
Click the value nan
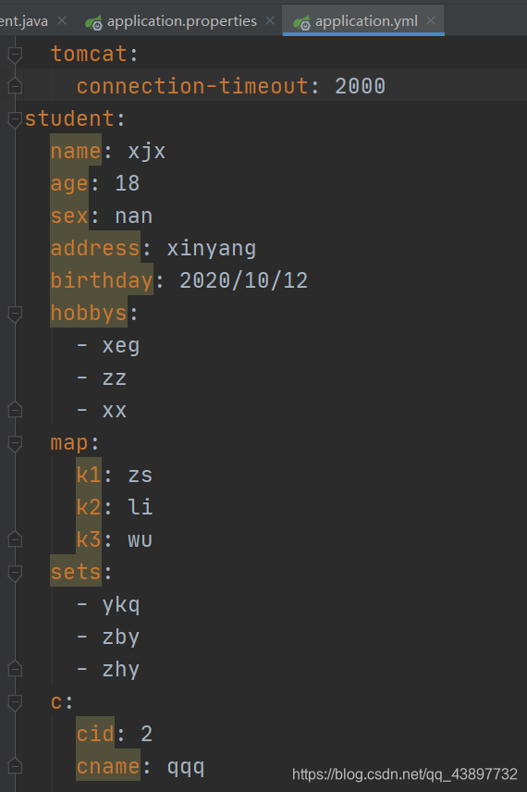coord(134,216)
